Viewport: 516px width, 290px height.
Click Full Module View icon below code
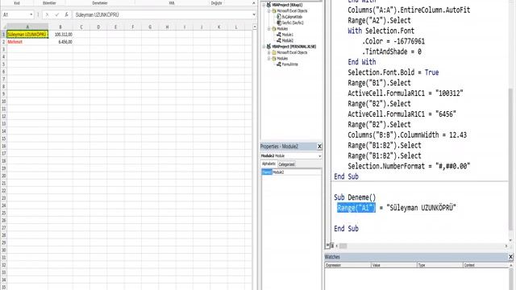[x=331, y=246]
